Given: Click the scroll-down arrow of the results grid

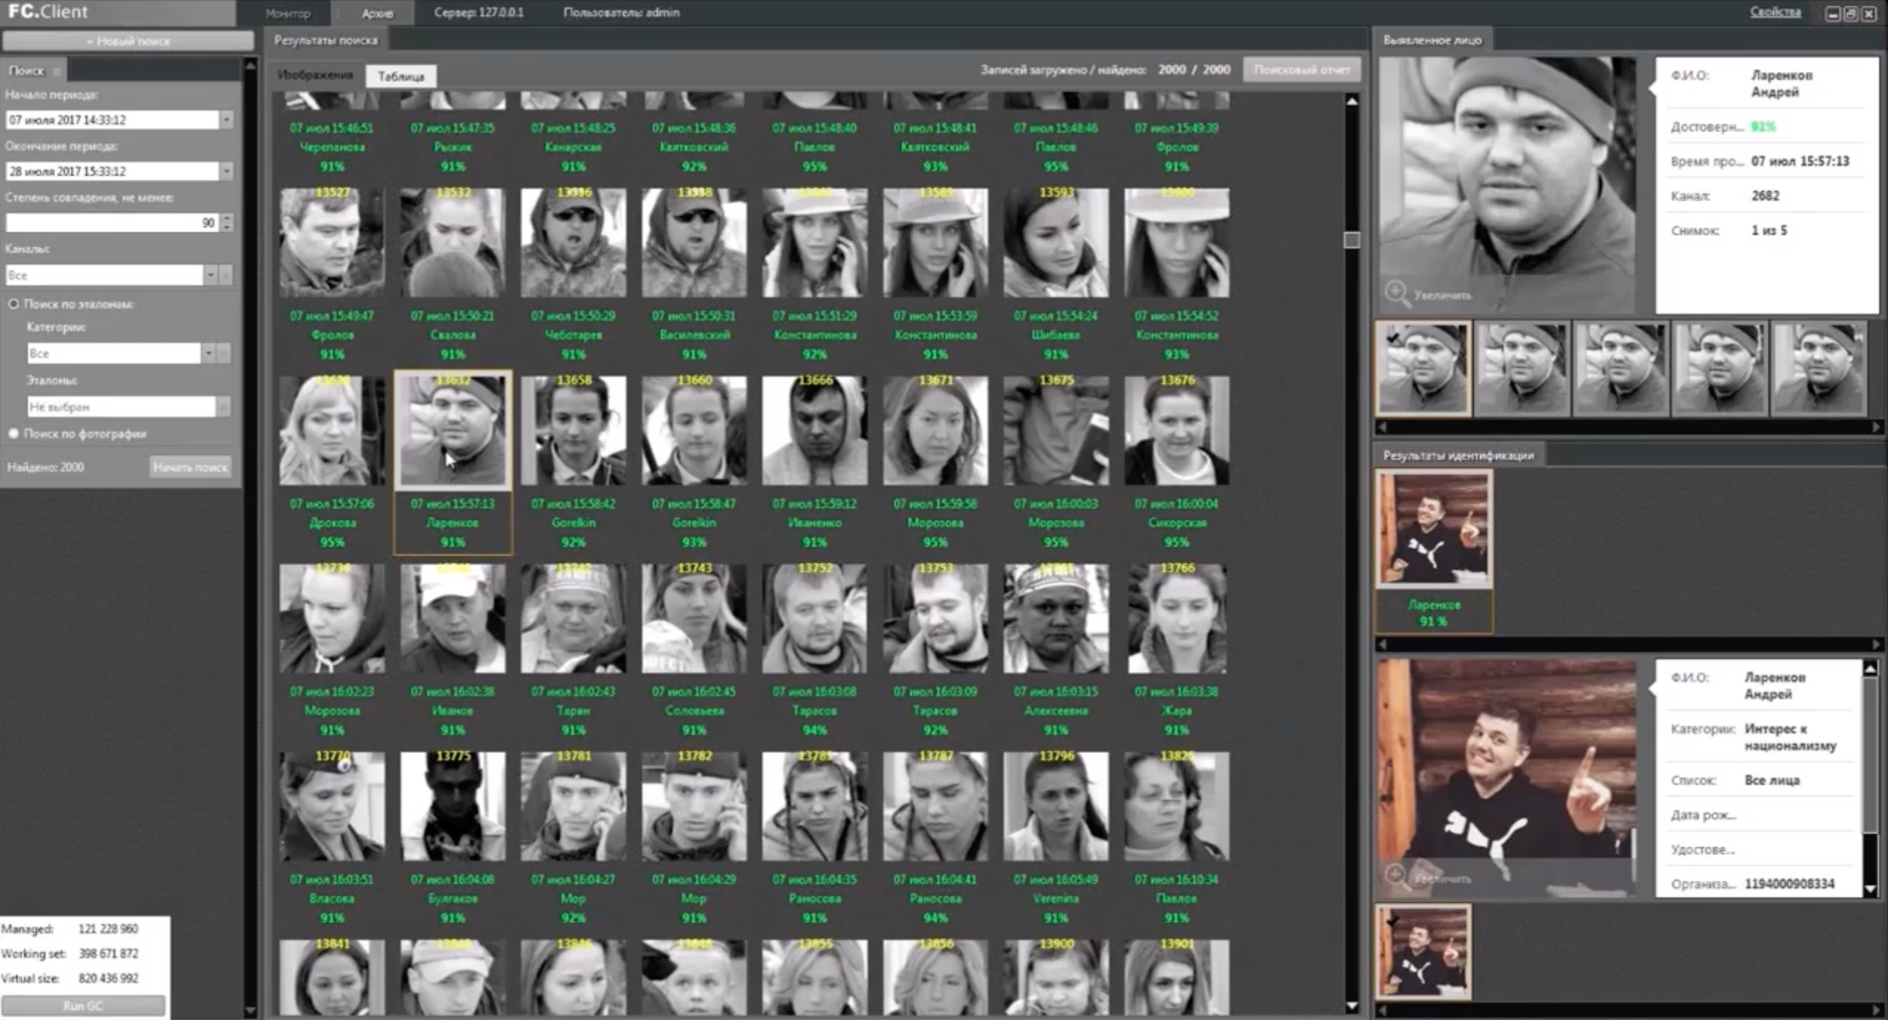Looking at the screenshot, I should point(1351,1006).
